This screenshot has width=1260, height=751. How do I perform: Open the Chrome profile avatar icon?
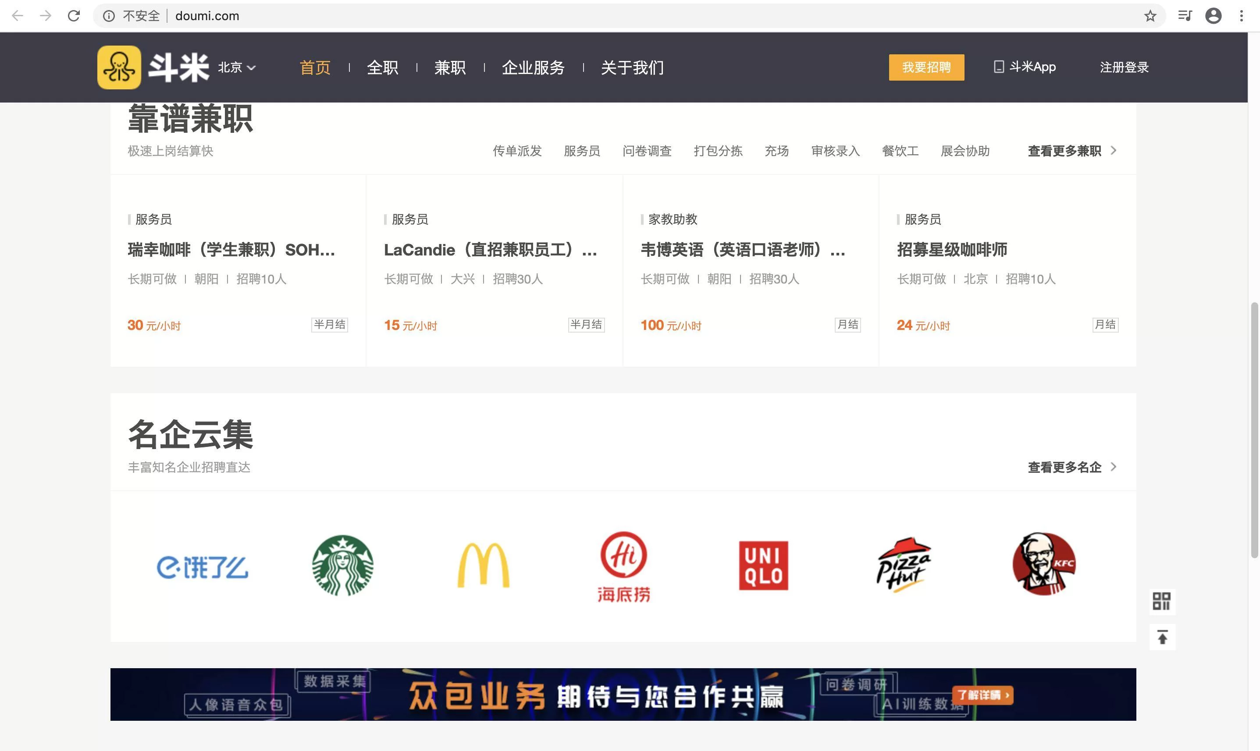click(1213, 16)
